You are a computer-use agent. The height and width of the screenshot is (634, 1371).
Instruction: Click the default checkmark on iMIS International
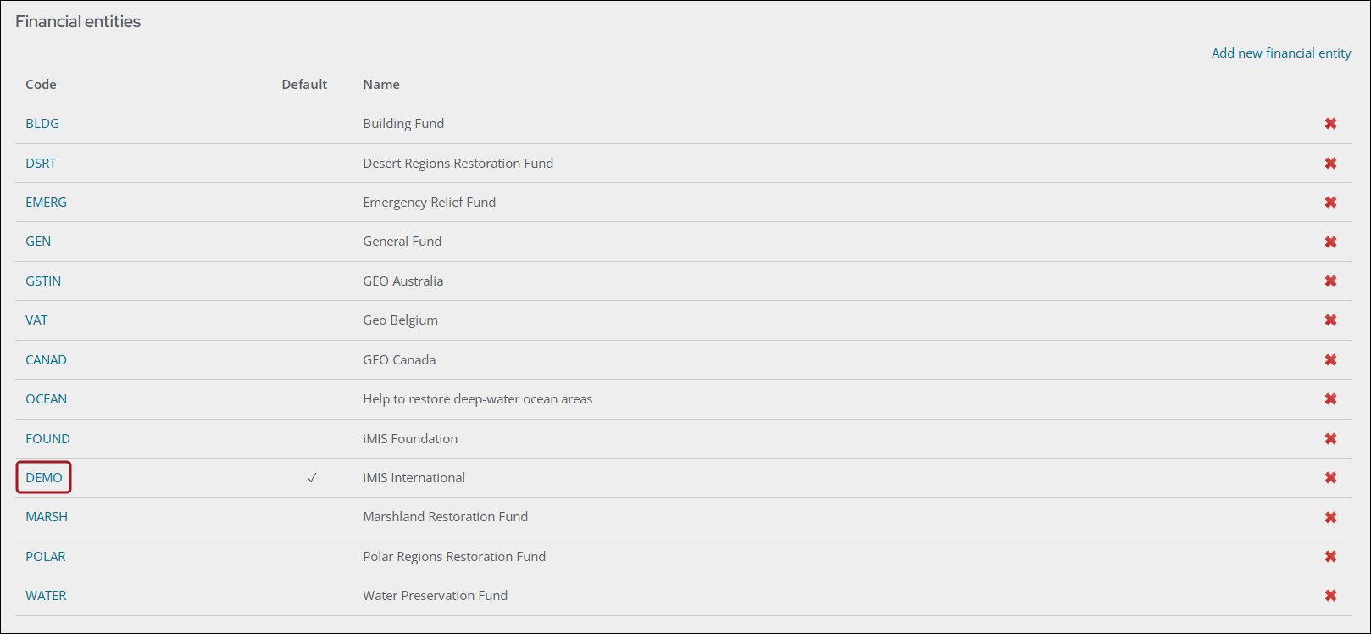click(x=312, y=478)
